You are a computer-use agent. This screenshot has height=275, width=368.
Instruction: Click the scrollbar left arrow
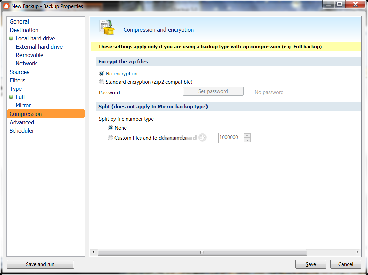[x=94, y=252]
